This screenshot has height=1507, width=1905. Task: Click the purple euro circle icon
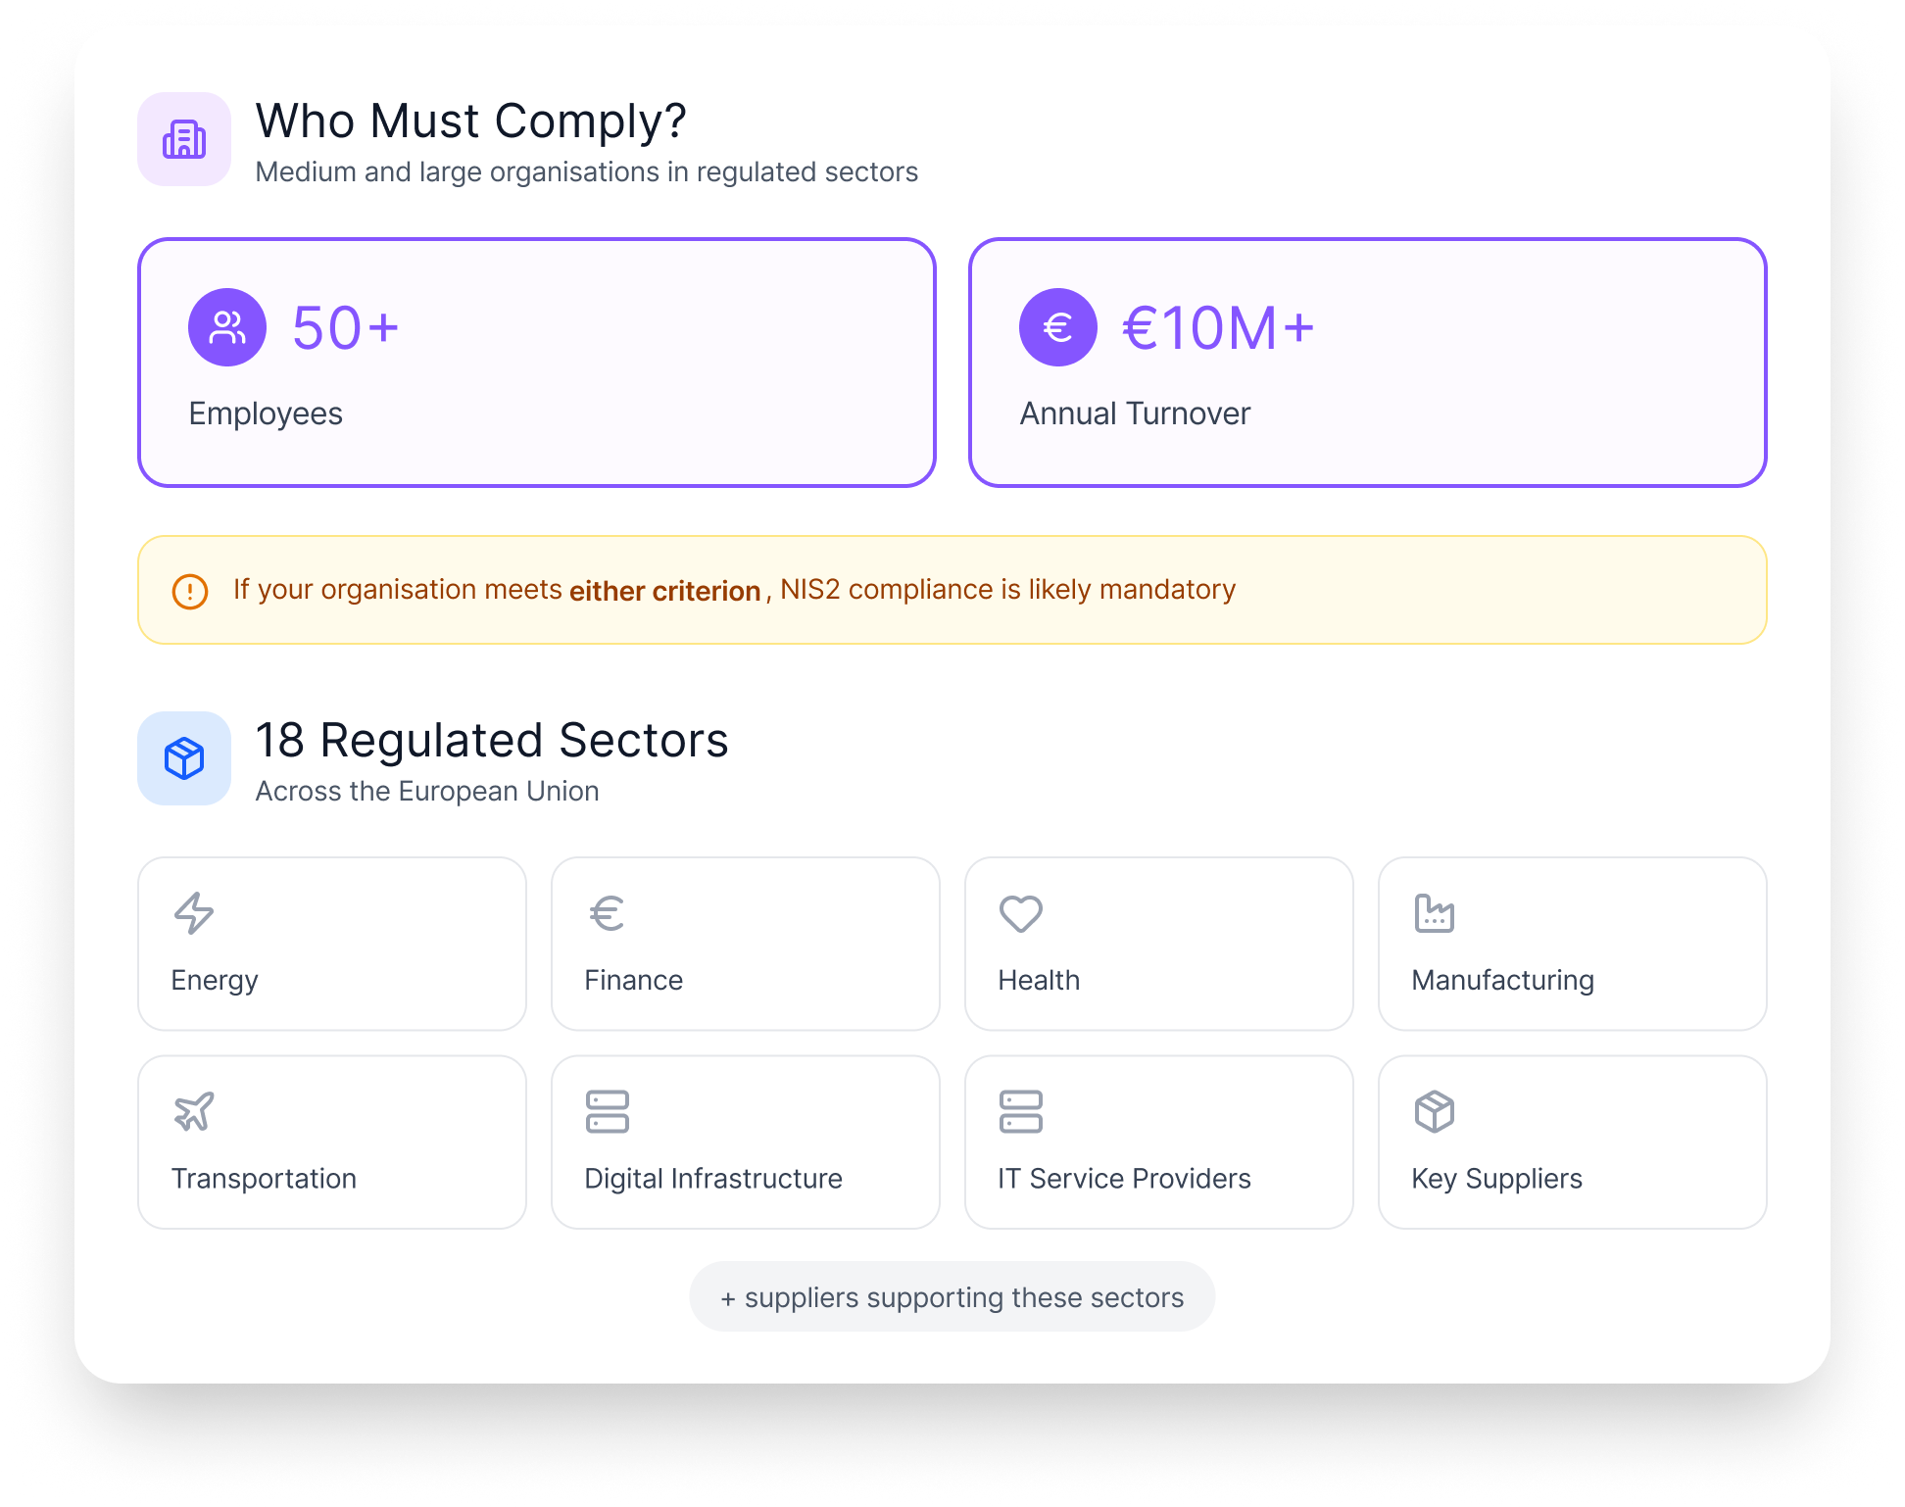coord(1058,327)
